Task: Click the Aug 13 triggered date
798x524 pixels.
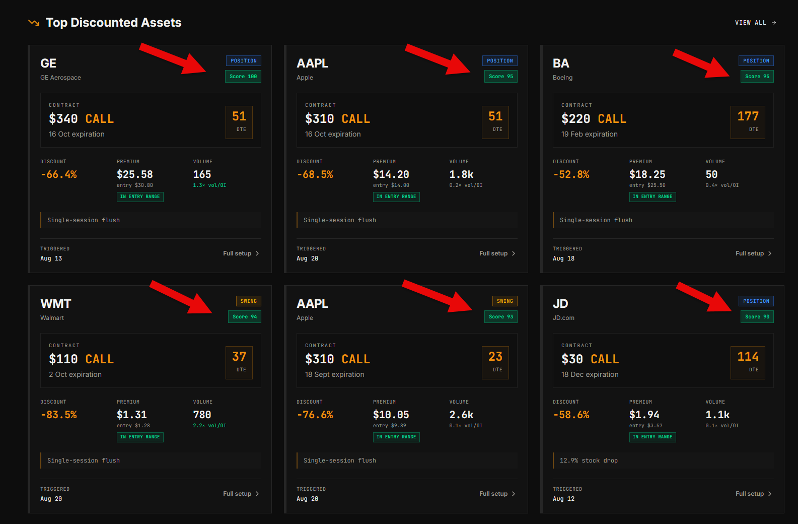Action: tap(51, 258)
